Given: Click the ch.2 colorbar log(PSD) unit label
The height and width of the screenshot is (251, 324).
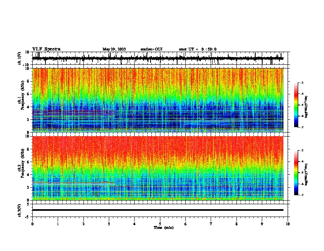Looking at the screenshot, I should 306,174.
